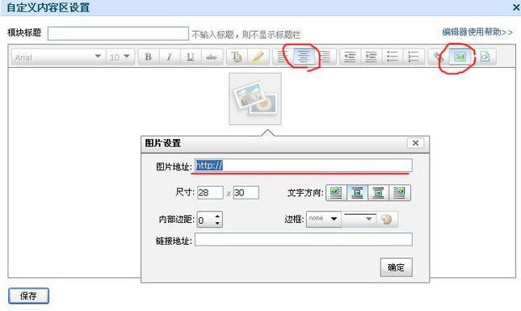Insert hyperlink using link icon
This screenshot has height=311, width=521.
click(439, 57)
